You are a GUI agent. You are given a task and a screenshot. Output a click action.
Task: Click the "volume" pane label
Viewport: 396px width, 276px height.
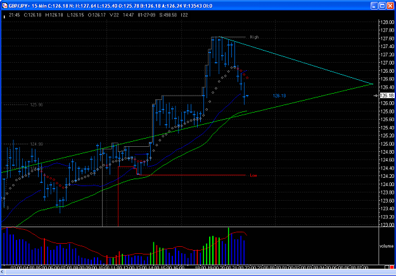pos(386,246)
